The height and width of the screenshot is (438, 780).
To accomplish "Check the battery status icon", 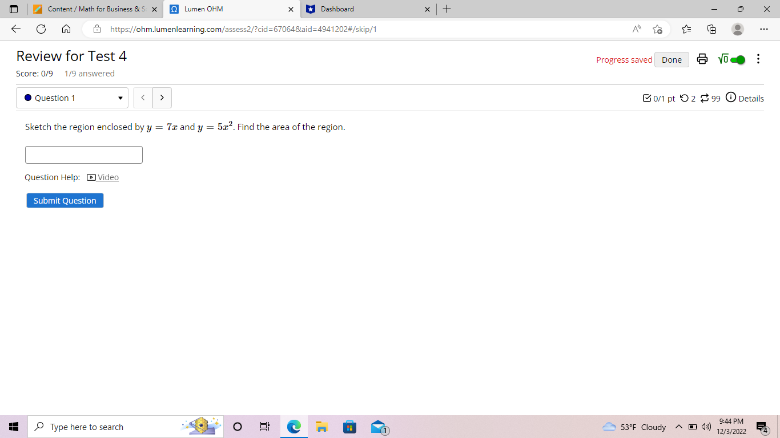I will point(692,427).
